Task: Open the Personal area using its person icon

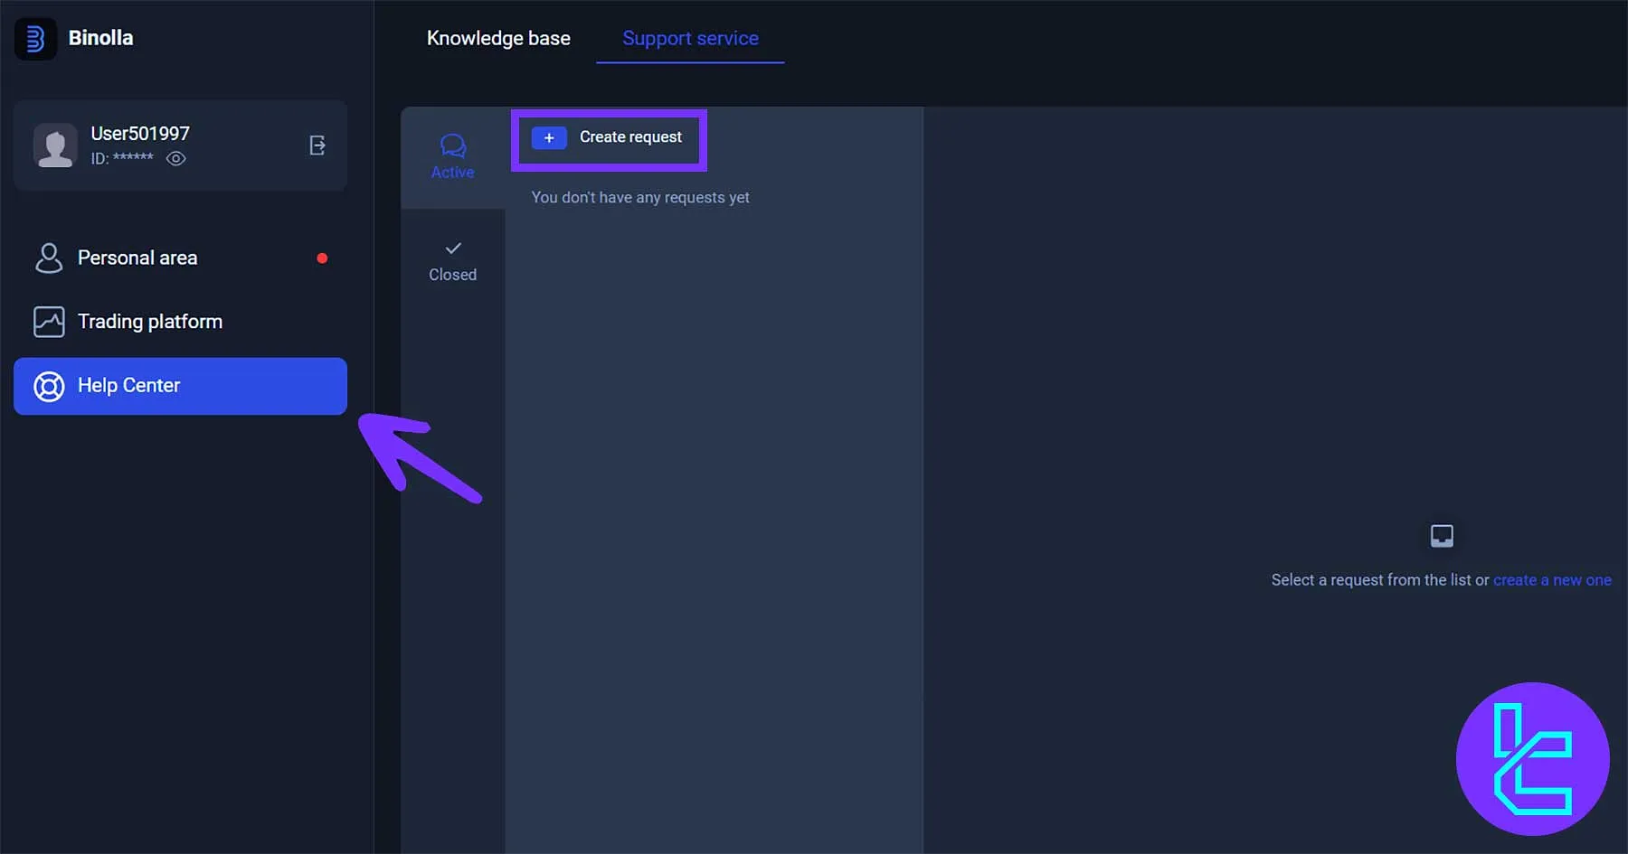Action: point(50,258)
